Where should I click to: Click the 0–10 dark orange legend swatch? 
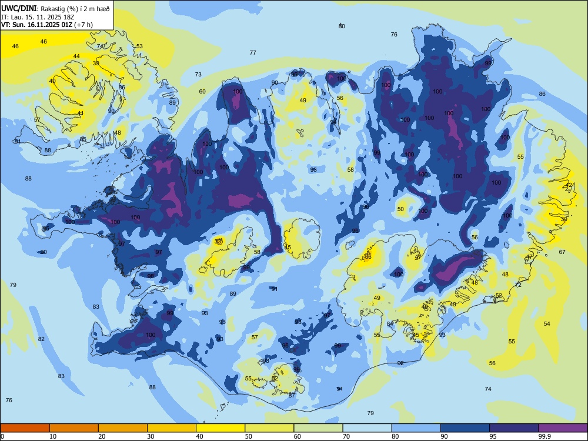pyautogui.click(x=25, y=428)
